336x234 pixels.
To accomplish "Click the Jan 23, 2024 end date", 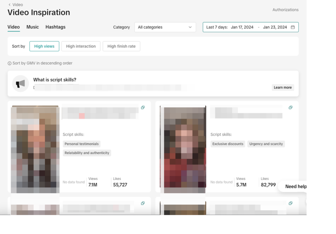I will tap(275, 27).
